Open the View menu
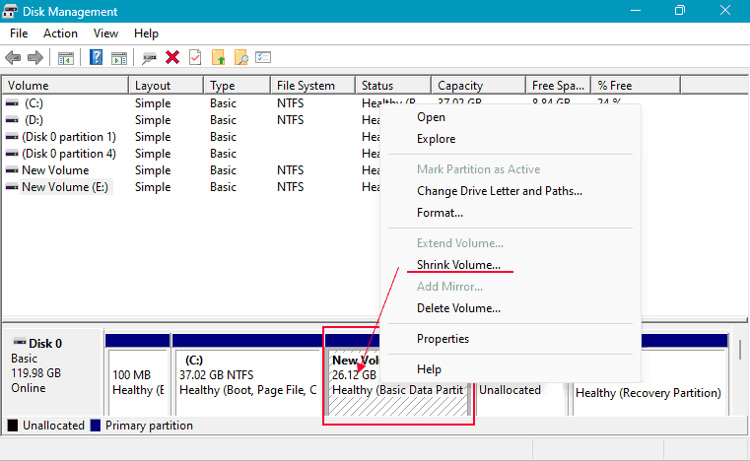This screenshot has height=461, width=750. 105,33
